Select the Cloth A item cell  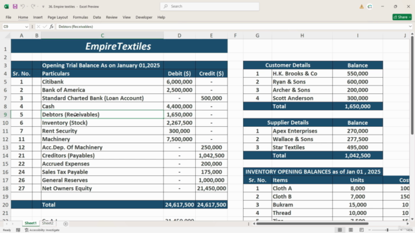[302, 188]
